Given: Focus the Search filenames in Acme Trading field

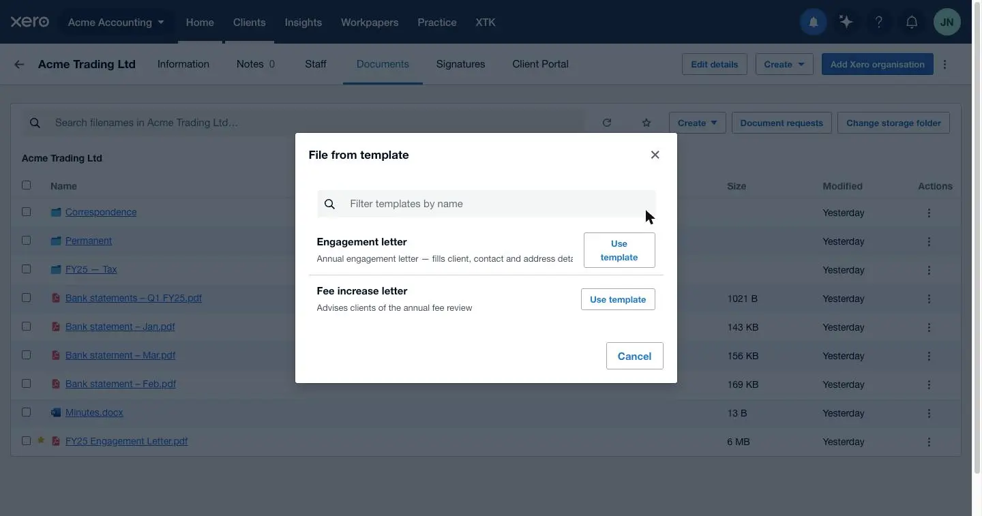Looking at the screenshot, I should [x=303, y=123].
